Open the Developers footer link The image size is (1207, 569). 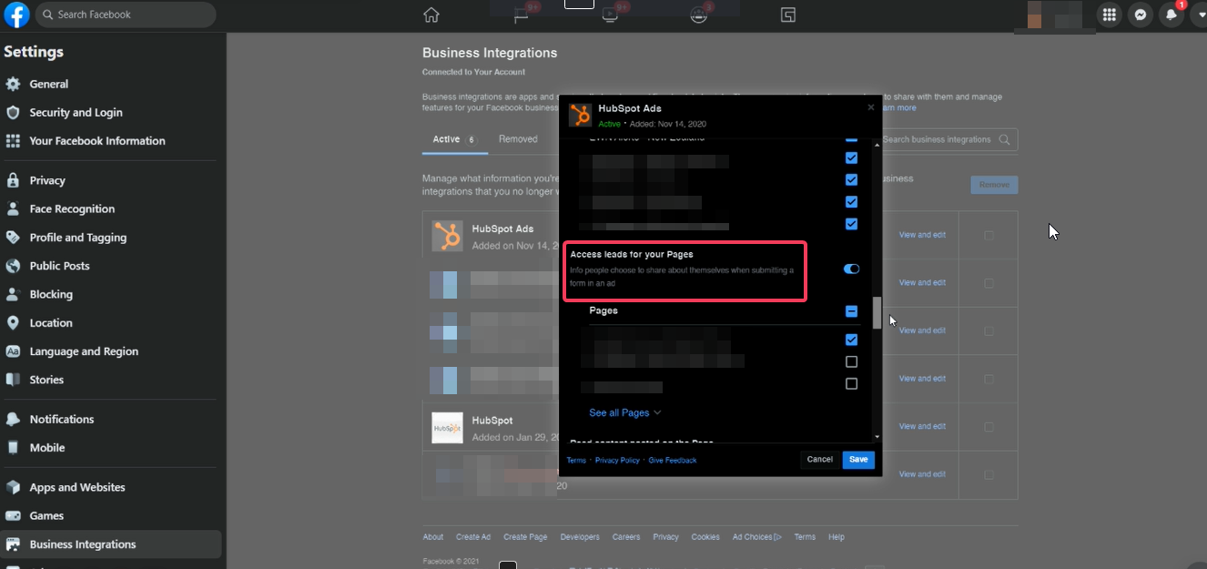point(580,537)
